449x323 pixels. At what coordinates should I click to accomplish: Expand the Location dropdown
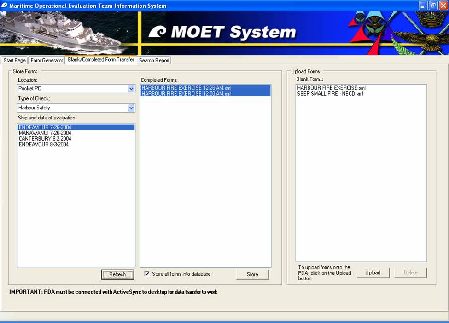(131, 89)
